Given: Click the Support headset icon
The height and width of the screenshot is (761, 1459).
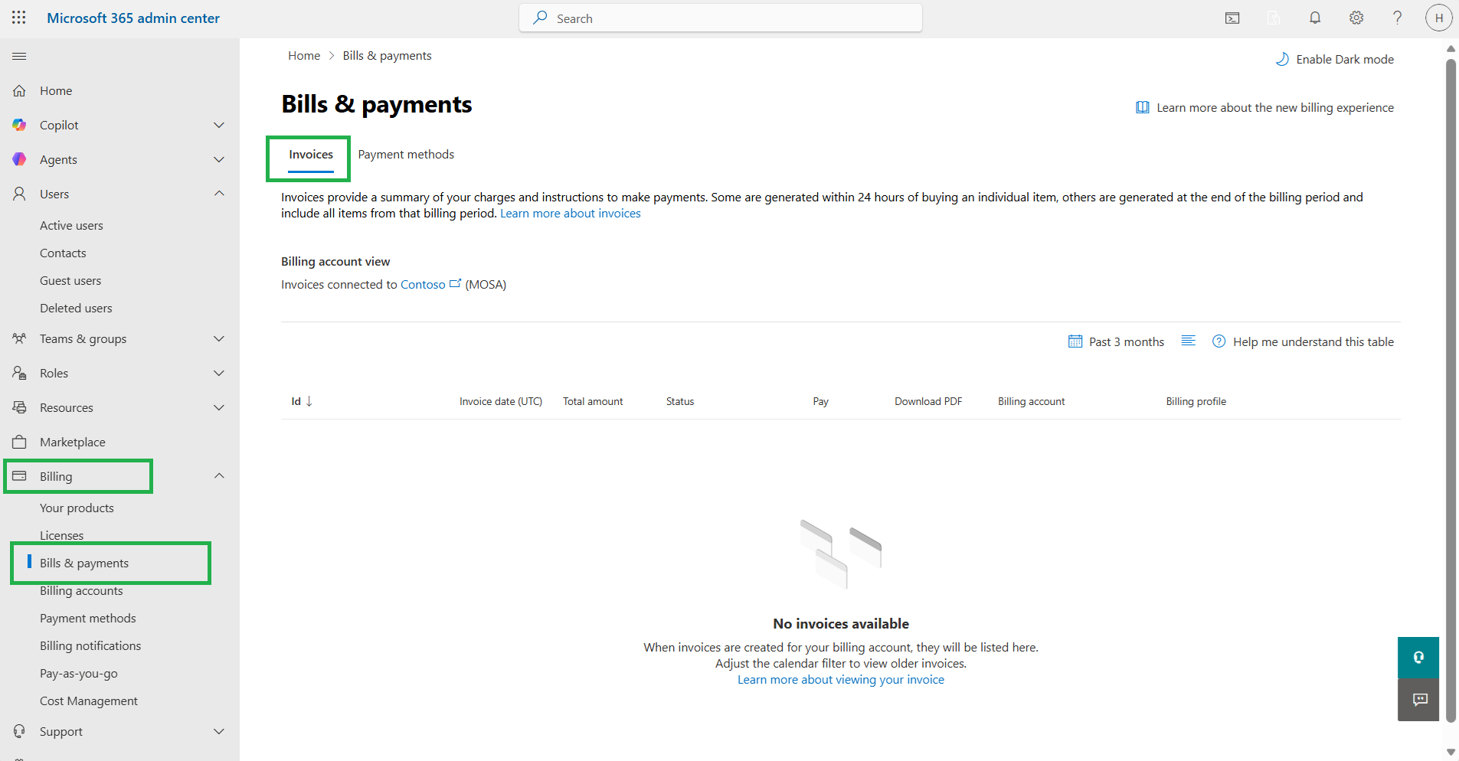Looking at the screenshot, I should [20, 731].
